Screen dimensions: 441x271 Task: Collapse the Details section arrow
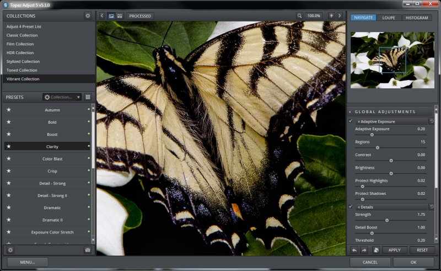[x=359, y=206]
